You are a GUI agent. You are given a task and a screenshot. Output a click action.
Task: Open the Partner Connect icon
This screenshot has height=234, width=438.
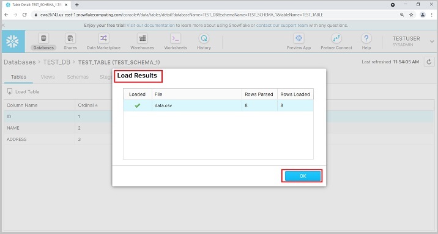pos(336,38)
